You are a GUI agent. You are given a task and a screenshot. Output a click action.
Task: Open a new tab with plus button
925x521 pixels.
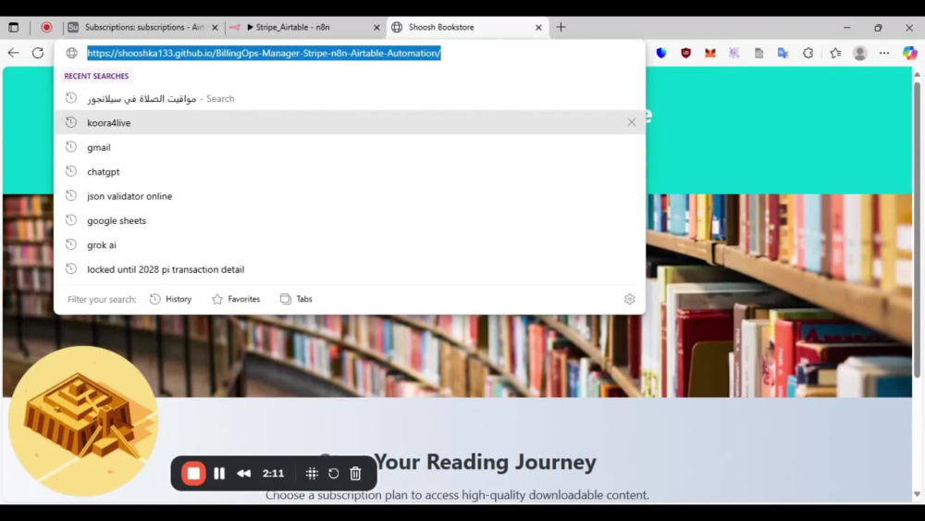click(x=561, y=27)
